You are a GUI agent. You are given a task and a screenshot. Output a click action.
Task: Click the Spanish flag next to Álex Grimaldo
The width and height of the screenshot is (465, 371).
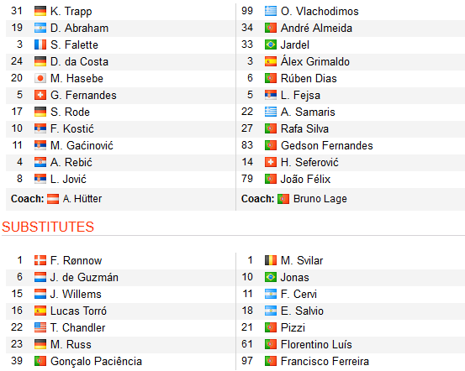(271, 61)
